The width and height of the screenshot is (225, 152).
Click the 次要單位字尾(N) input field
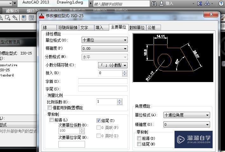pos(72,144)
